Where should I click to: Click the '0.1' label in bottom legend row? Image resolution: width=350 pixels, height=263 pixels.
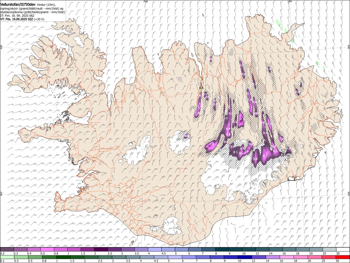2,261
